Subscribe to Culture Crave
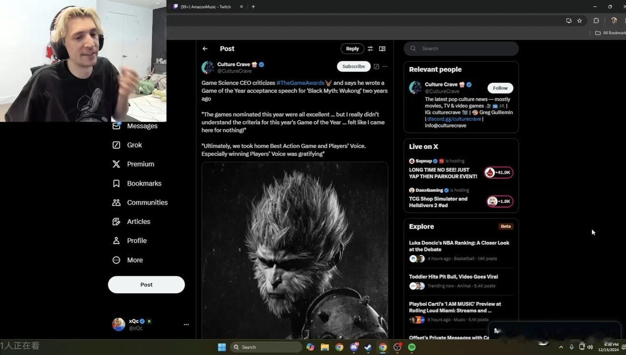Screen dimensions: 626x355 click(353, 66)
